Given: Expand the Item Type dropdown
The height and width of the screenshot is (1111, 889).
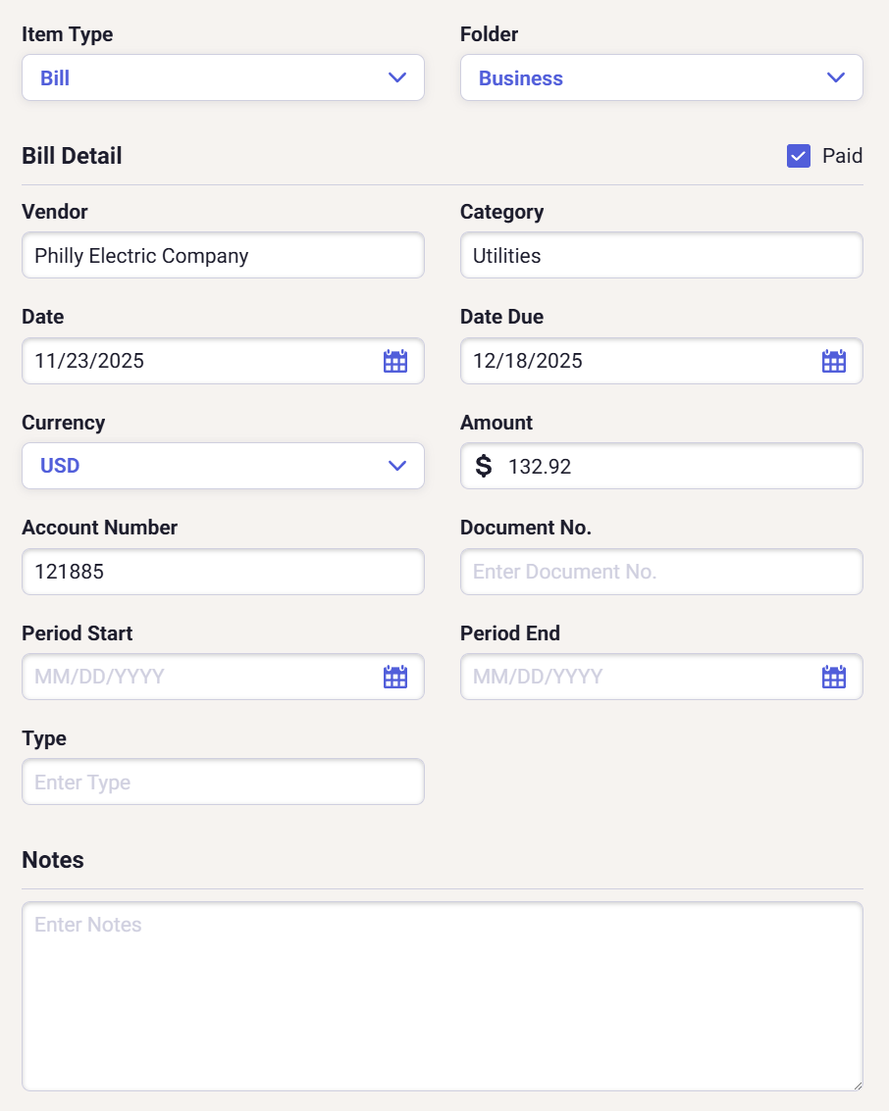Looking at the screenshot, I should [x=223, y=77].
